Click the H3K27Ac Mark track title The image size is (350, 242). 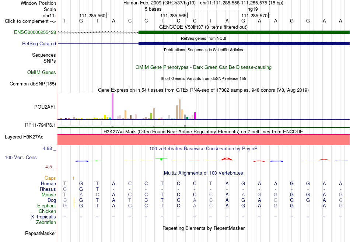click(203, 131)
